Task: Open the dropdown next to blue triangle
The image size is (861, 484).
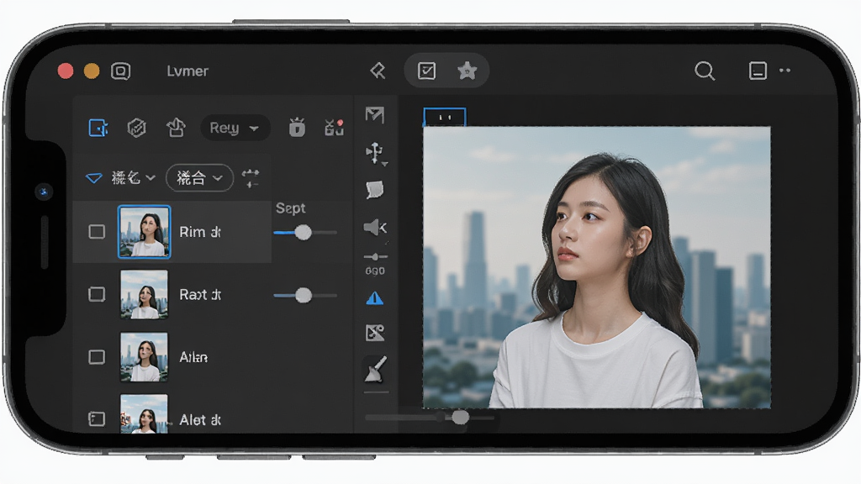Action: click(x=134, y=178)
